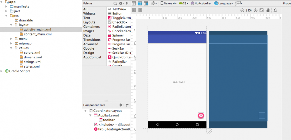Select the Layouts palette category

(89, 22)
